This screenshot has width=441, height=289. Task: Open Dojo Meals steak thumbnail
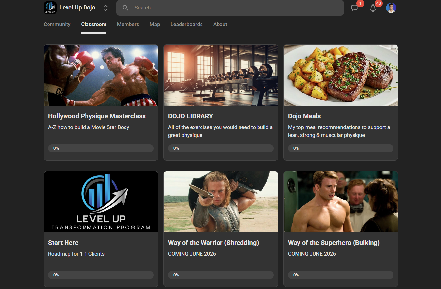coord(341,75)
